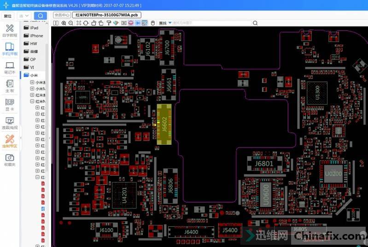
Task: Open the 收藏夹 favorites section in sidebar
Action: pyautogui.click(x=10, y=159)
